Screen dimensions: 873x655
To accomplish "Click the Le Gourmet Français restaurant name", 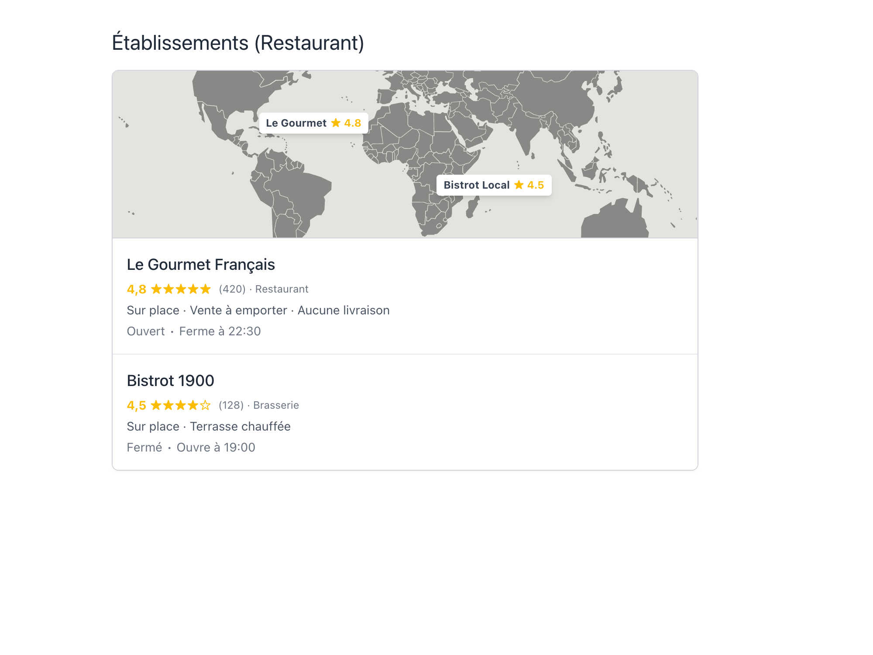I will [201, 265].
